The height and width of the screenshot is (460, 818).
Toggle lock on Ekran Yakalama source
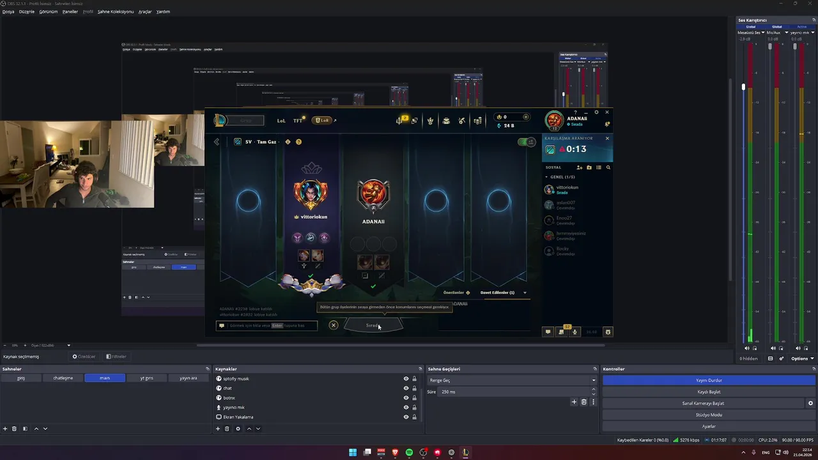click(414, 417)
